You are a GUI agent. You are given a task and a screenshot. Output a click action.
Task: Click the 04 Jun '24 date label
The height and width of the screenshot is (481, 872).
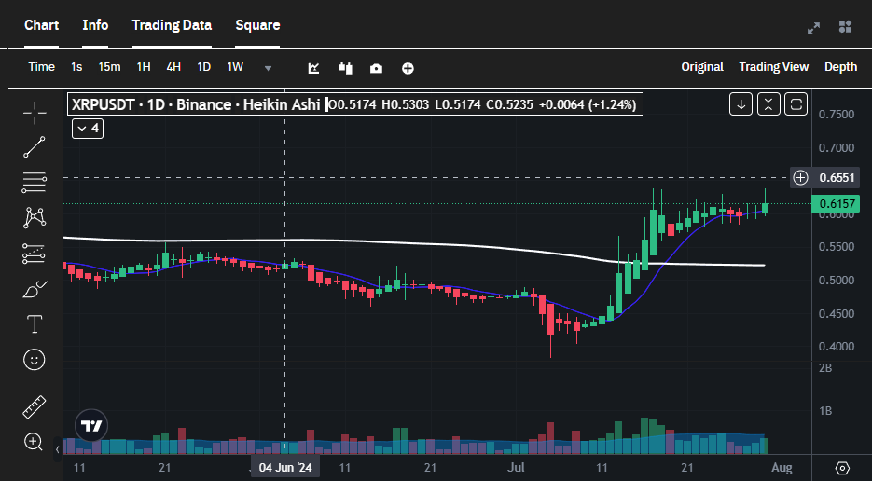(x=285, y=468)
